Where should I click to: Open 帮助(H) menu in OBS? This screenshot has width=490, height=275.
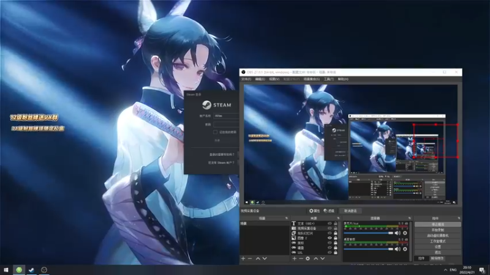343,79
